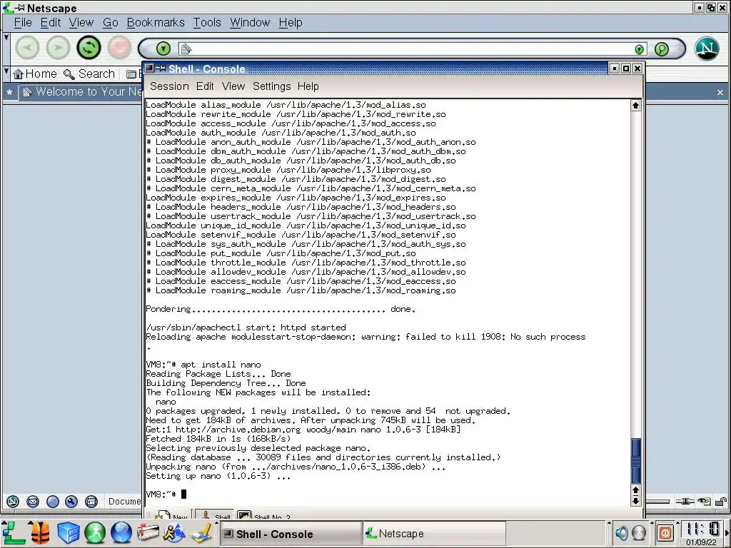Click the speaker volume tray icon

(x=622, y=532)
